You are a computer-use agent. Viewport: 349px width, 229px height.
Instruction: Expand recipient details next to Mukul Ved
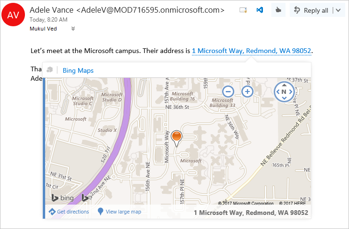coord(73,29)
